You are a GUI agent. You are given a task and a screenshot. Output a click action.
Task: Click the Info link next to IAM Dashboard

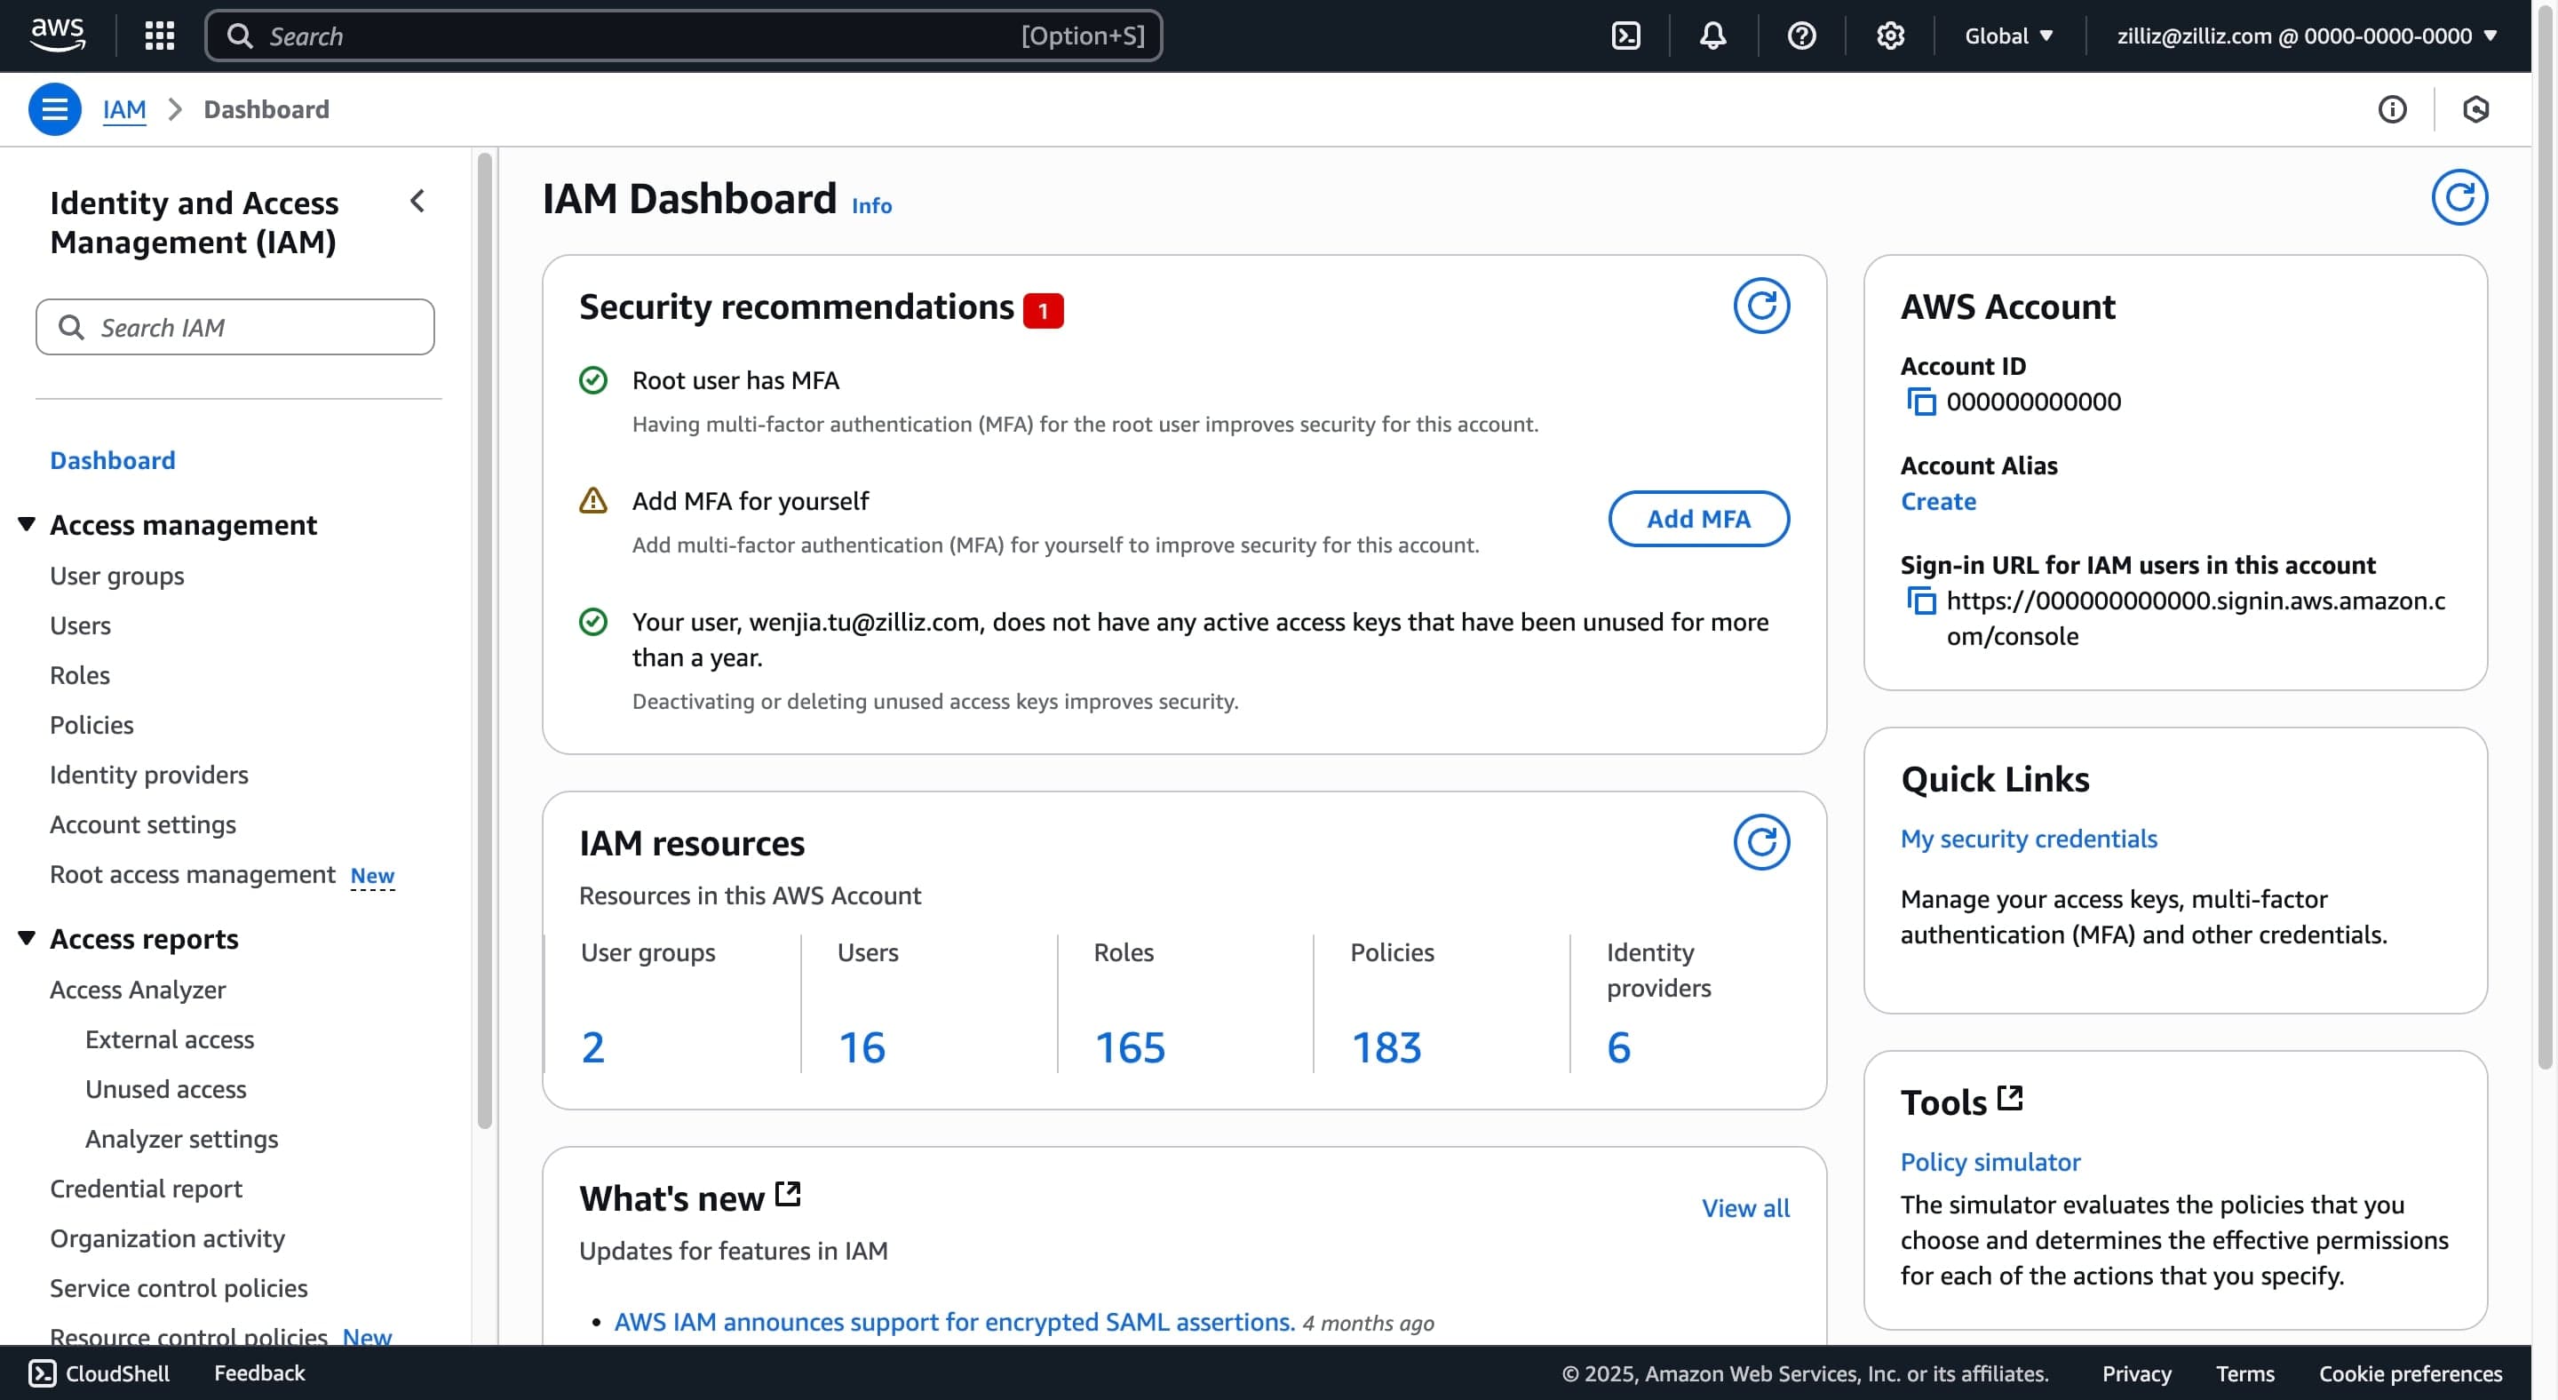pyautogui.click(x=872, y=205)
